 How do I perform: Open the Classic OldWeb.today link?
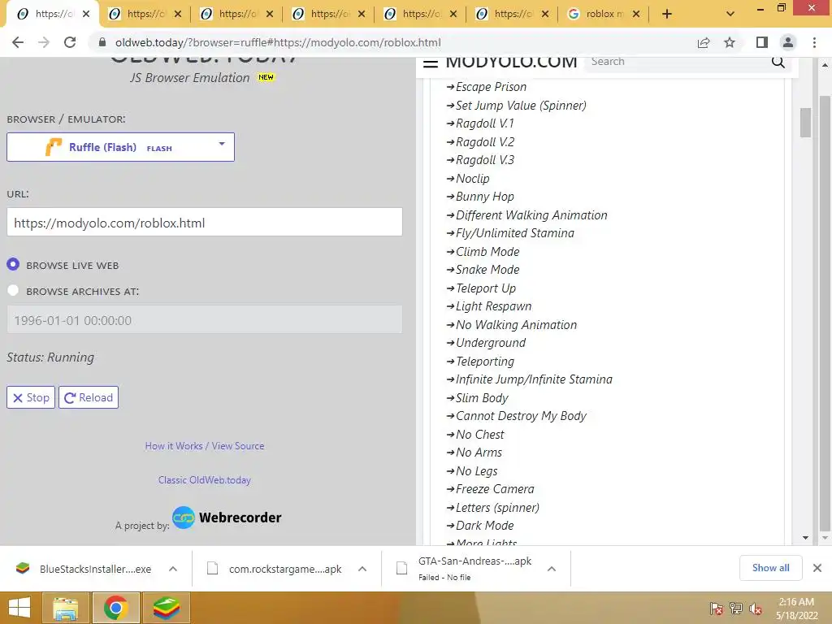point(204,479)
